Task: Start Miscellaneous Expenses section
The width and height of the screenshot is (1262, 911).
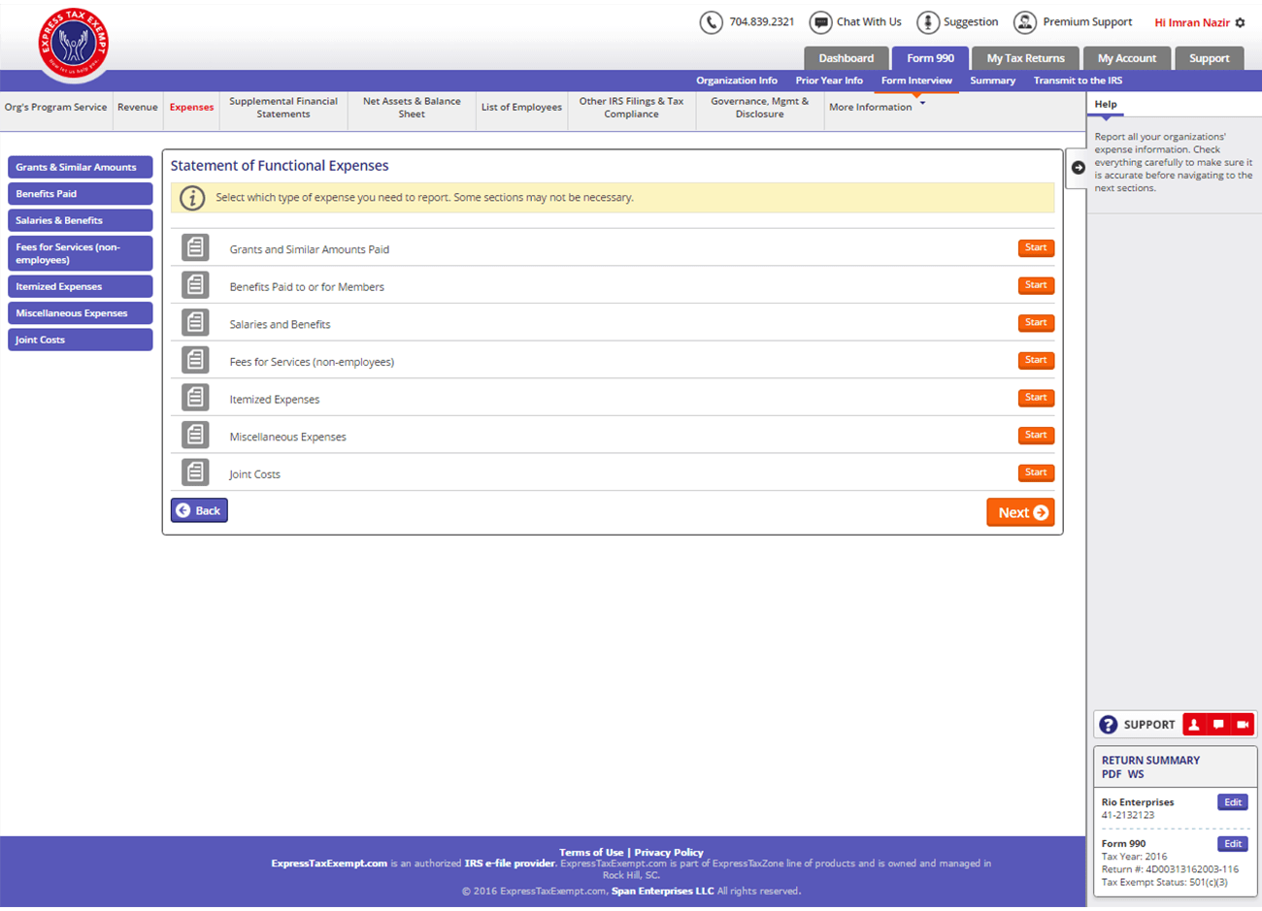Action: point(1036,435)
